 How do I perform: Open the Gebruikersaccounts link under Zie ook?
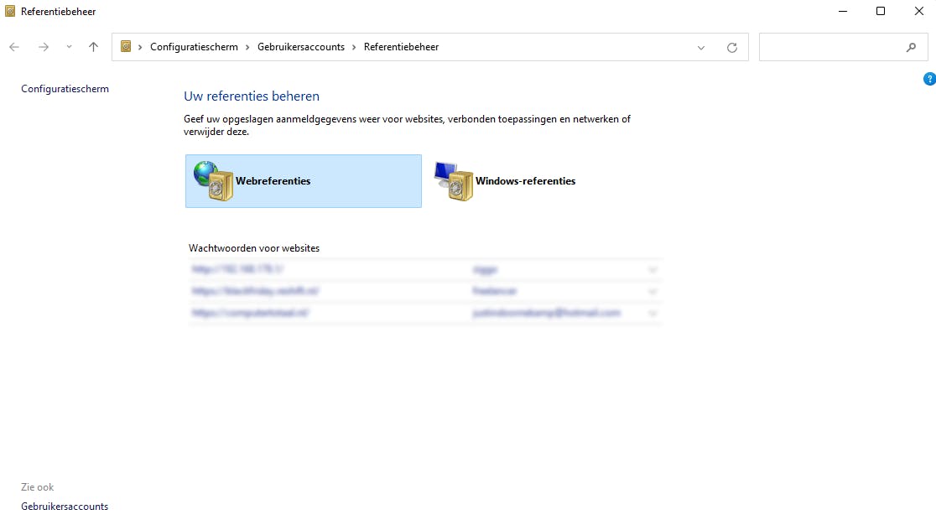65,506
